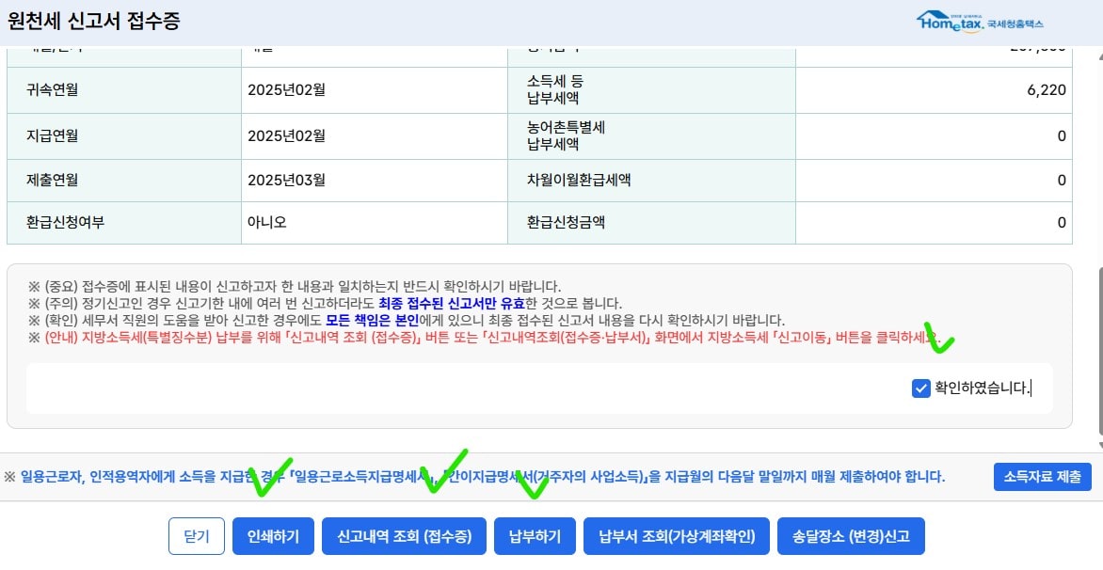Click the 납부하기 payment button
Image resolution: width=1103 pixels, height=570 pixels.
click(535, 535)
